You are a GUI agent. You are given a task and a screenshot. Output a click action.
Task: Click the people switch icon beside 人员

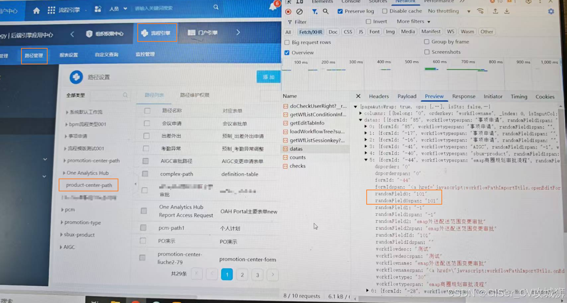pos(98,9)
